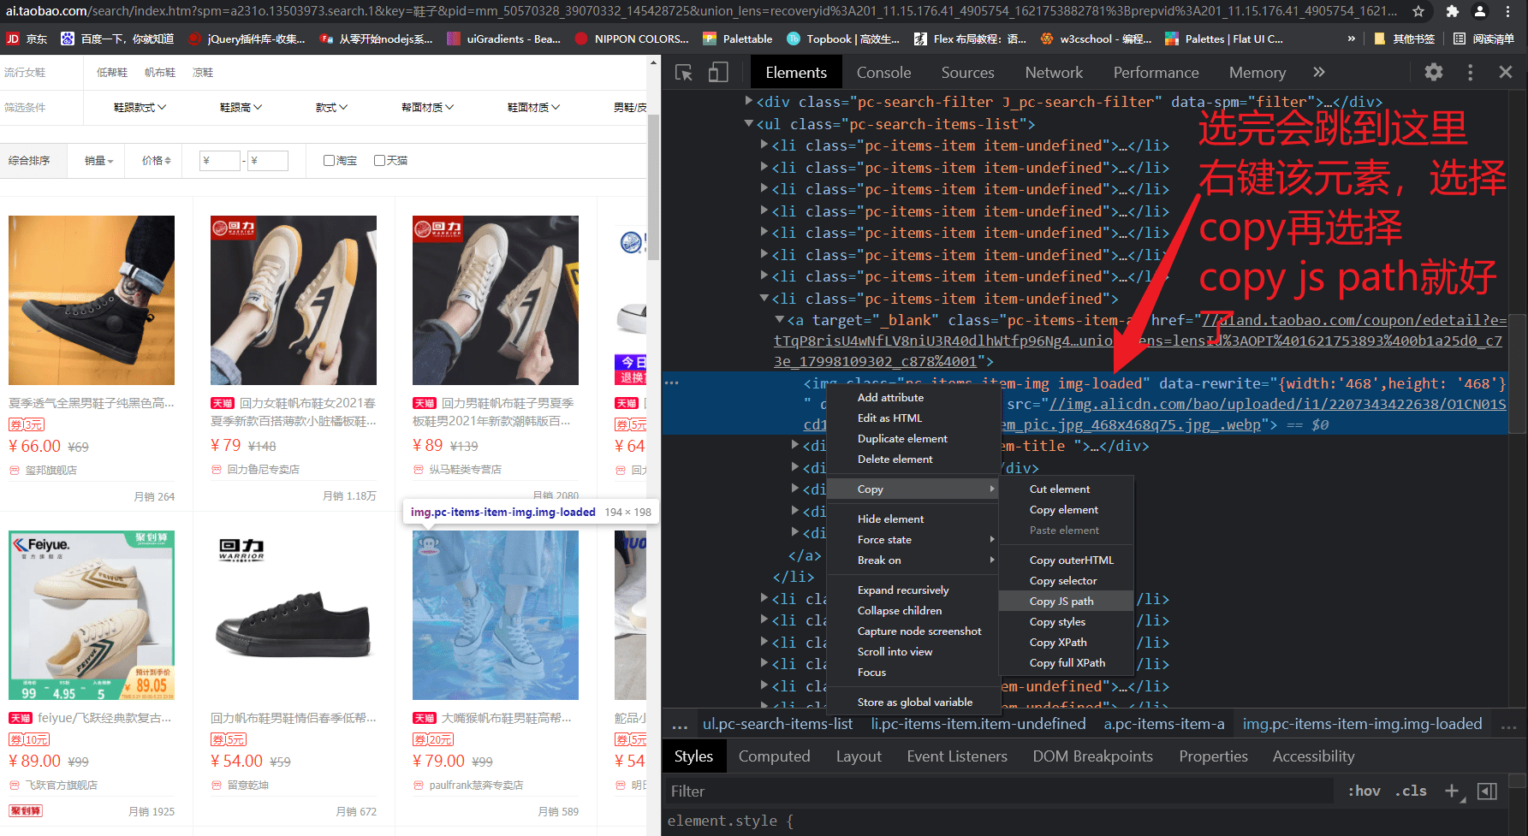Open DevTools settings gear
This screenshot has height=836, width=1528.
click(x=1434, y=73)
